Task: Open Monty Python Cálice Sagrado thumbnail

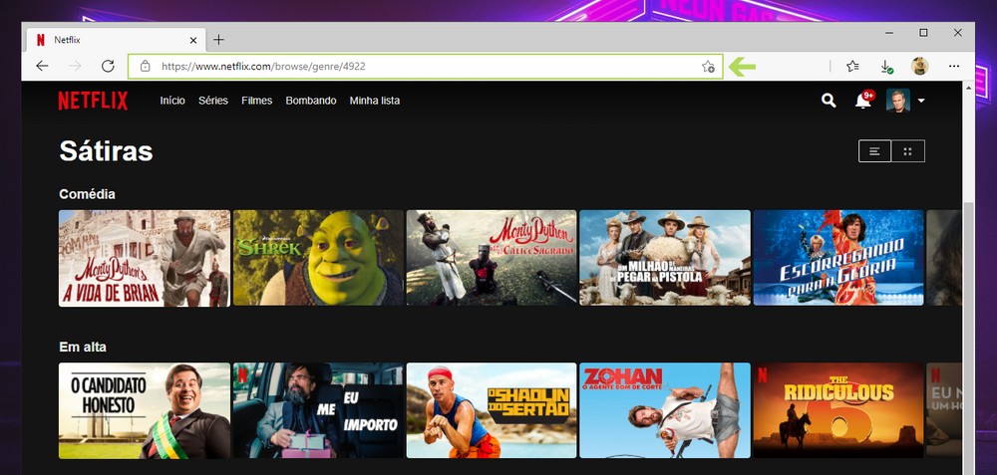Action: 492,259
